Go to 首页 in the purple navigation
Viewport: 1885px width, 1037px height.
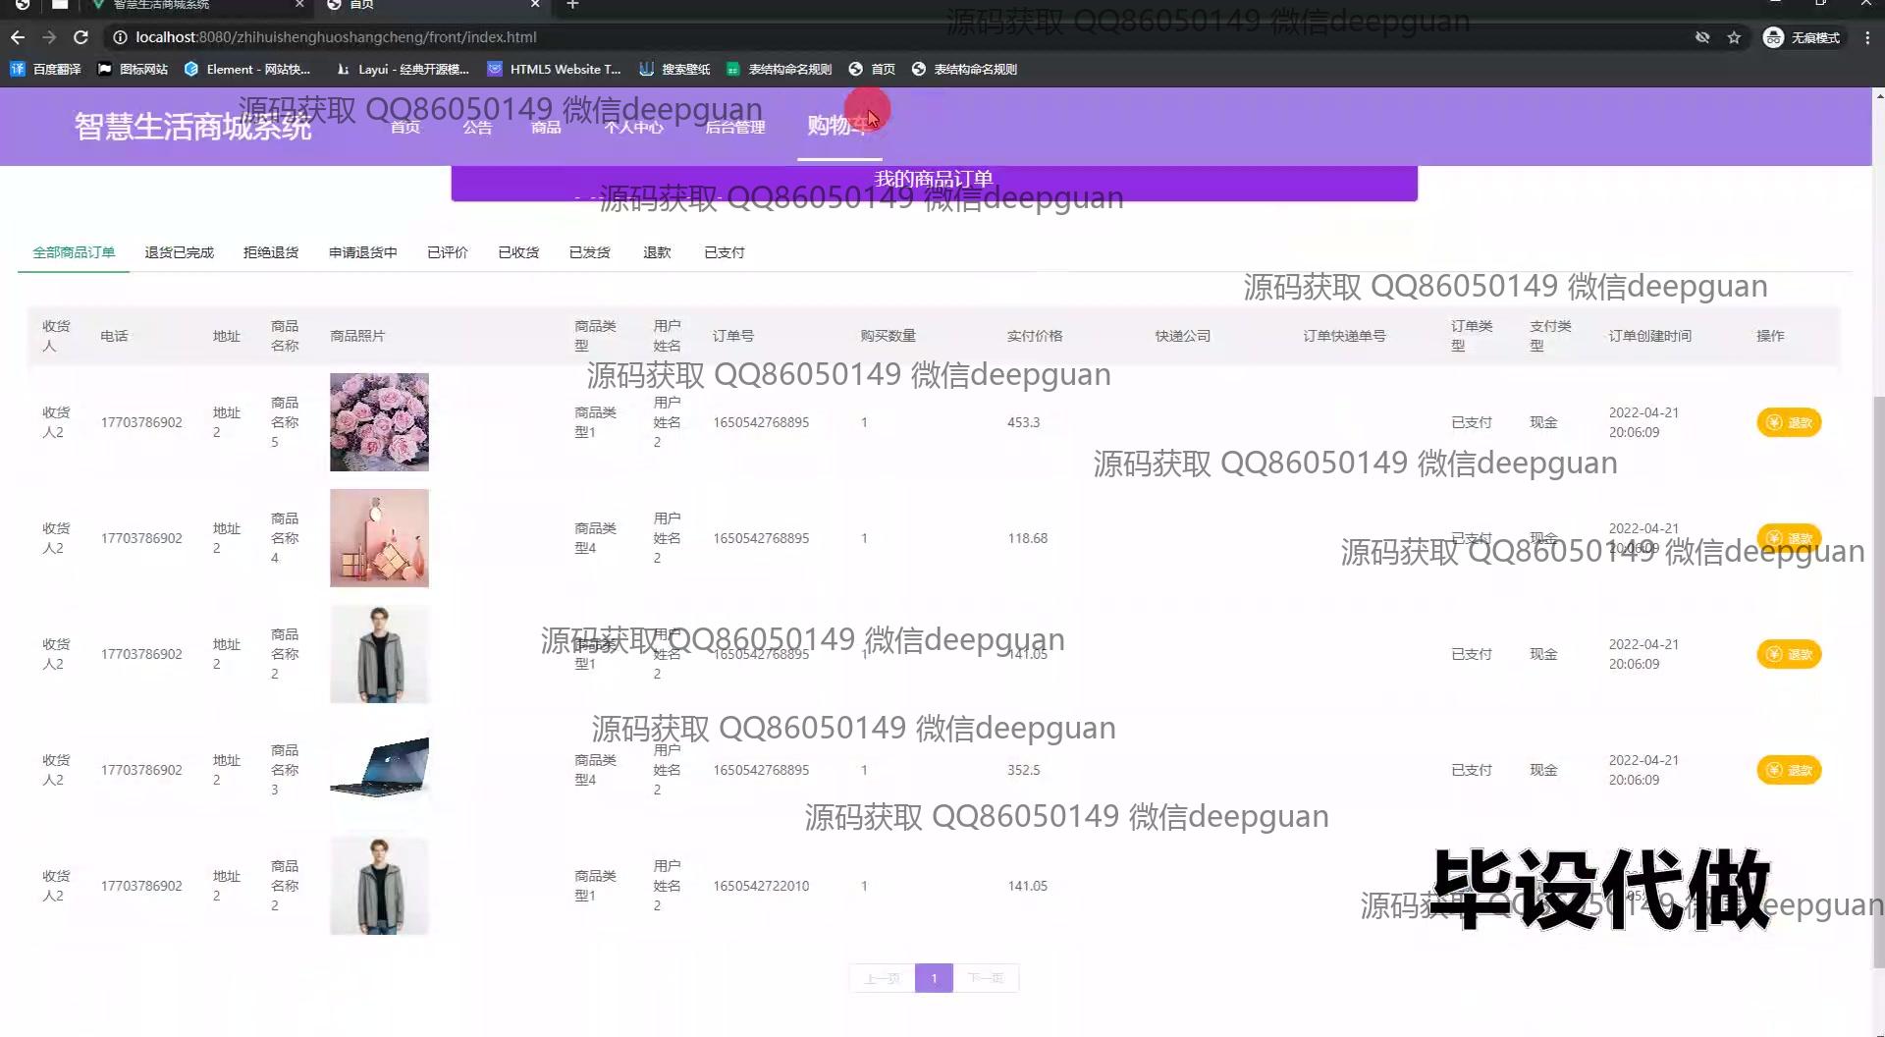click(405, 127)
